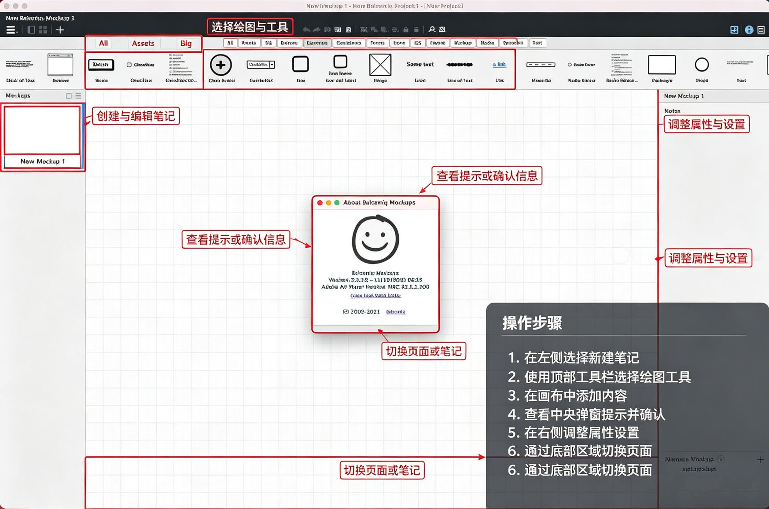This screenshot has width=769, height=509.
Task: Click the blue info icon at top right
Action: click(x=749, y=30)
